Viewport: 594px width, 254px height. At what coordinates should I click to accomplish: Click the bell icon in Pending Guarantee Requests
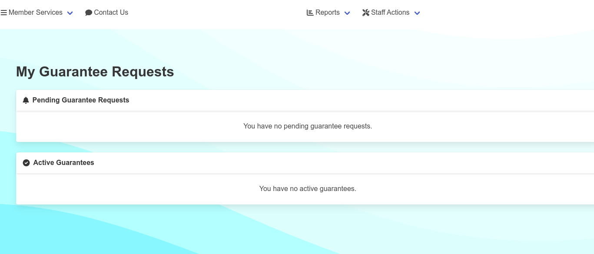26,100
